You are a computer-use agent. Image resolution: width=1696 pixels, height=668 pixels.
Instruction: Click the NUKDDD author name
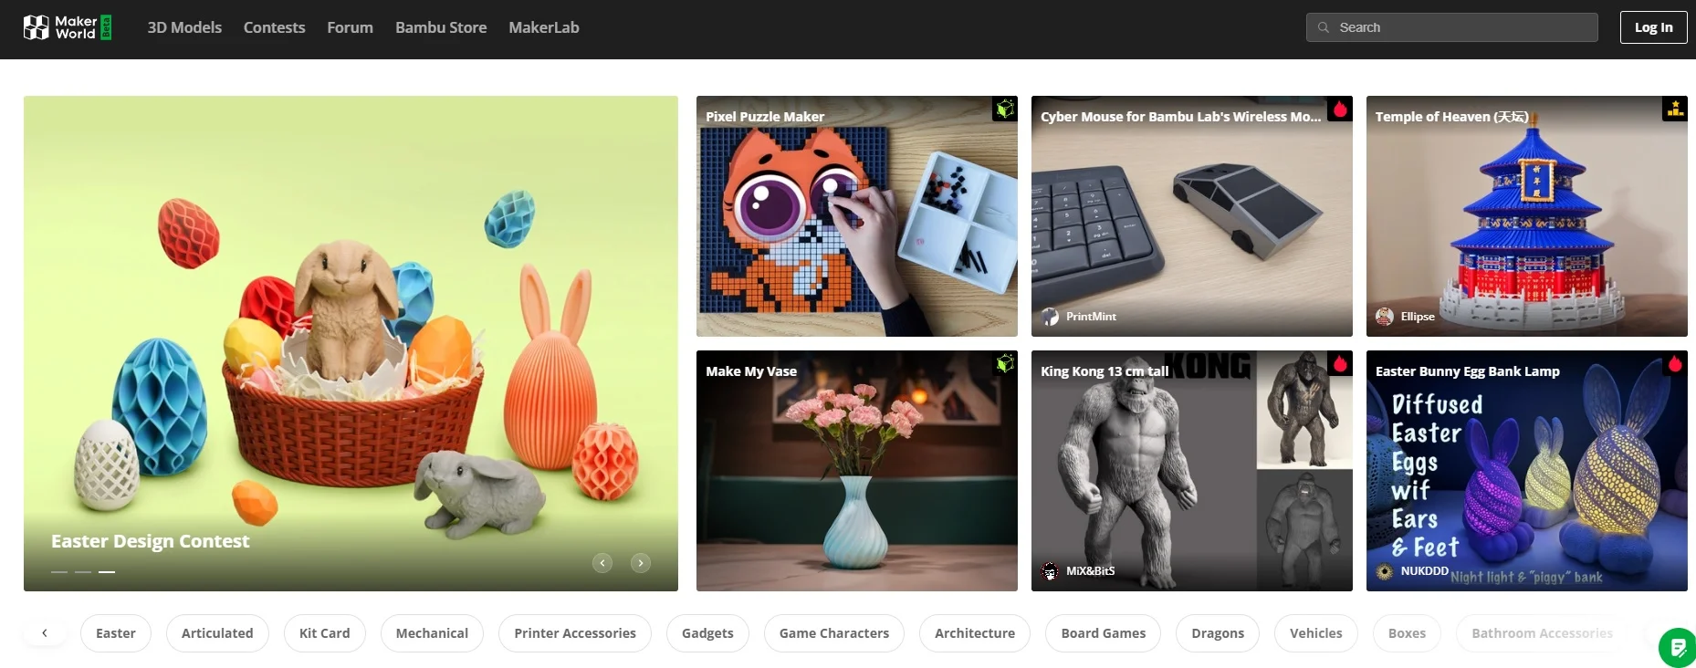click(1424, 571)
